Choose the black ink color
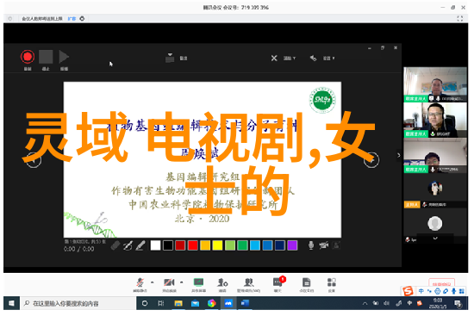This screenshot has width=474, height=316. (168, 245)
